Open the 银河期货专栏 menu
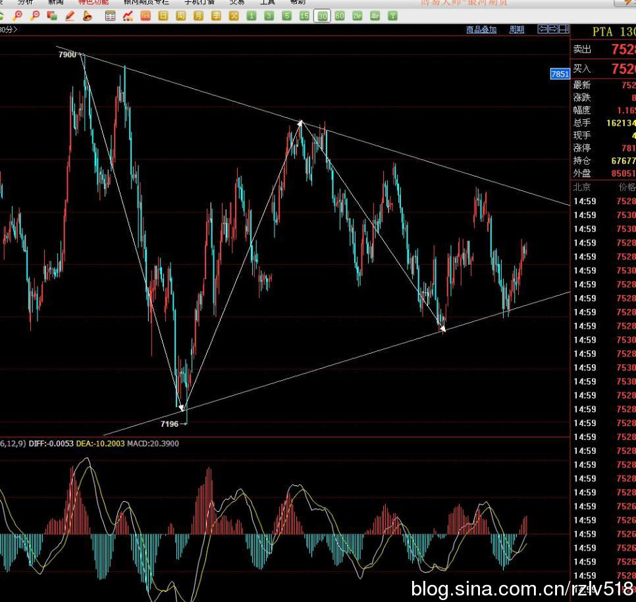This screenshot has height=602, width=636. (146, 2)
